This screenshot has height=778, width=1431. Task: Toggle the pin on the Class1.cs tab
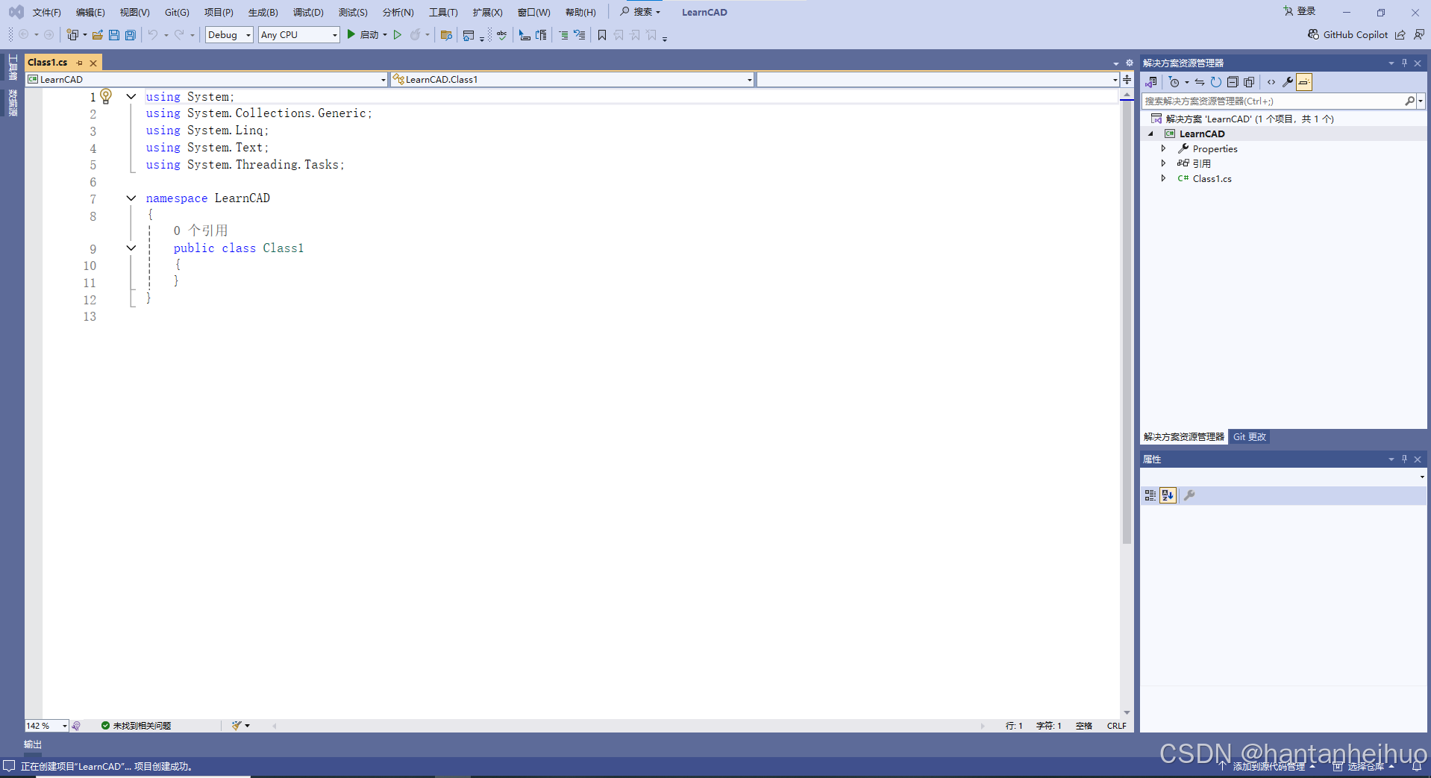pos(80,63)
